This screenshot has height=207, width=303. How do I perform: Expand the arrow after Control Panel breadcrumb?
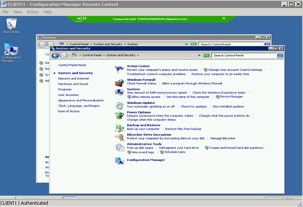point(104,55)
